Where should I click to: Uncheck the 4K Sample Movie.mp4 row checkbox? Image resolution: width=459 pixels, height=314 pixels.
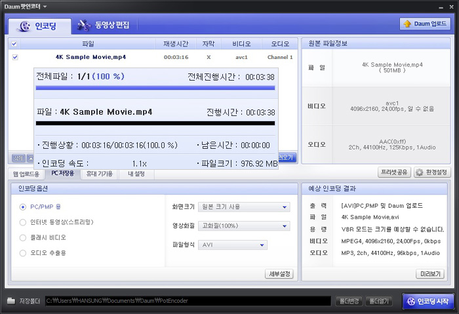click(x=15, y=57)
